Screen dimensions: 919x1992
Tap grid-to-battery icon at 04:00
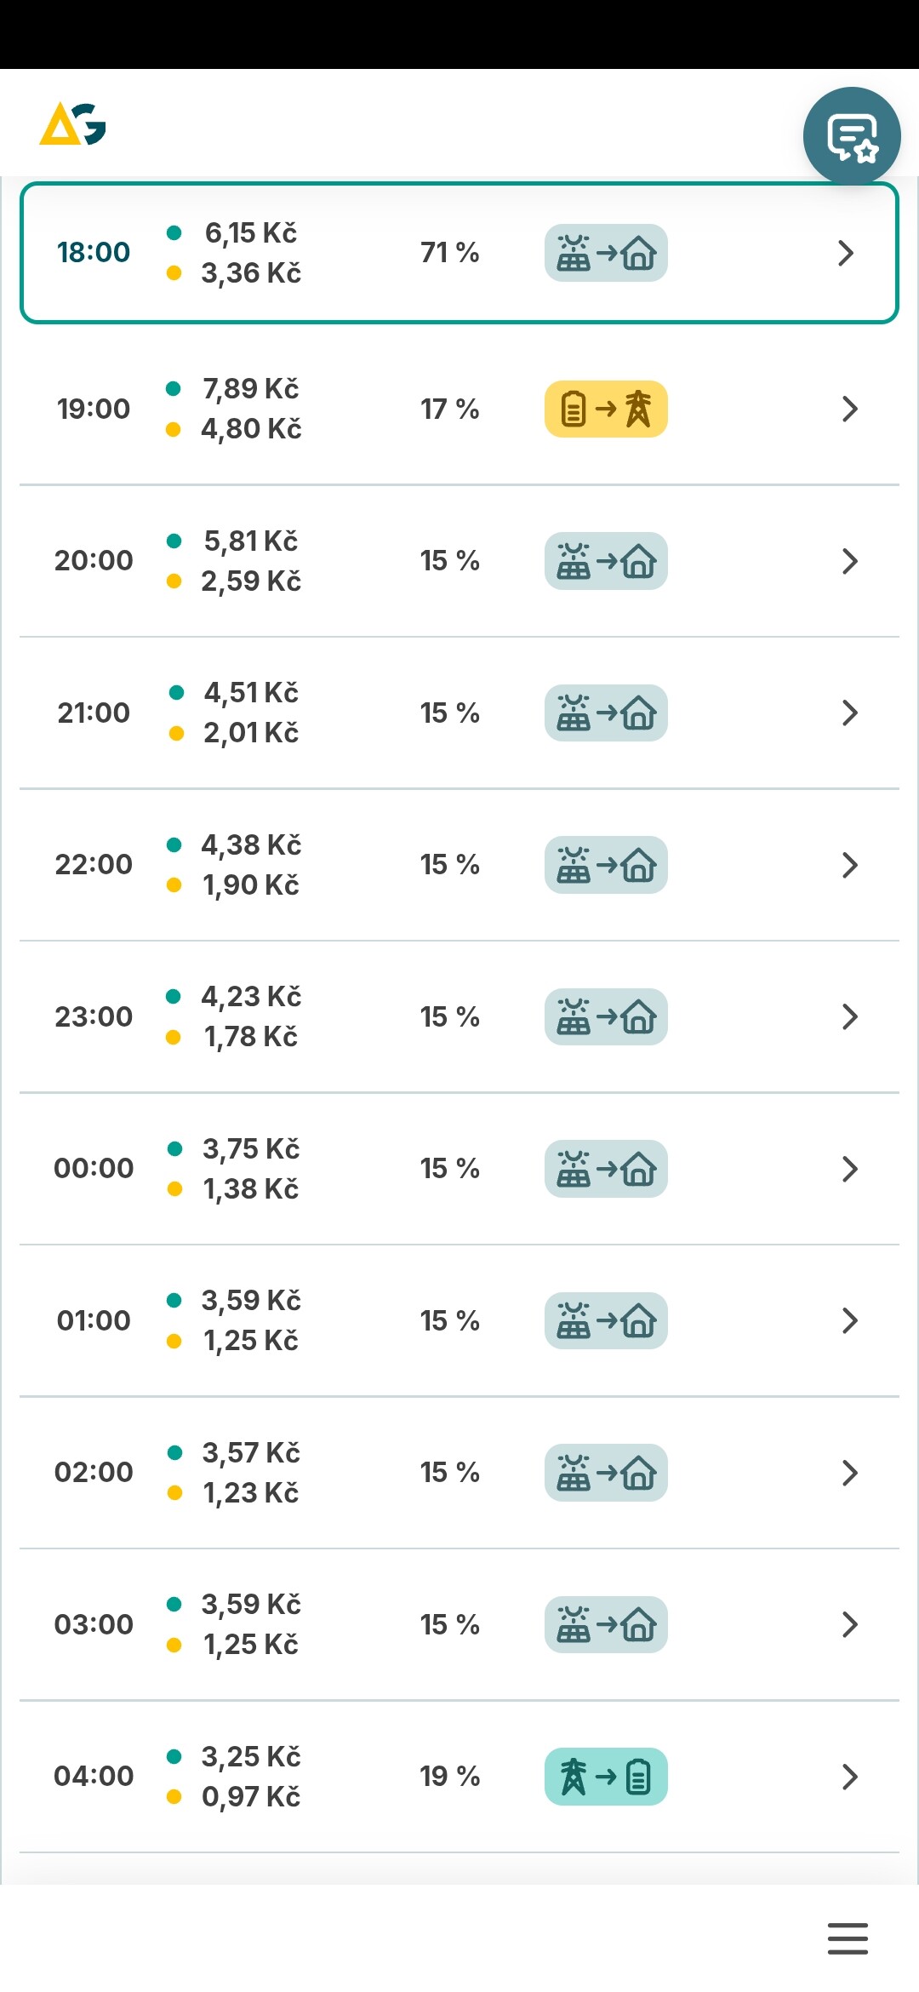coord(606,1777)
